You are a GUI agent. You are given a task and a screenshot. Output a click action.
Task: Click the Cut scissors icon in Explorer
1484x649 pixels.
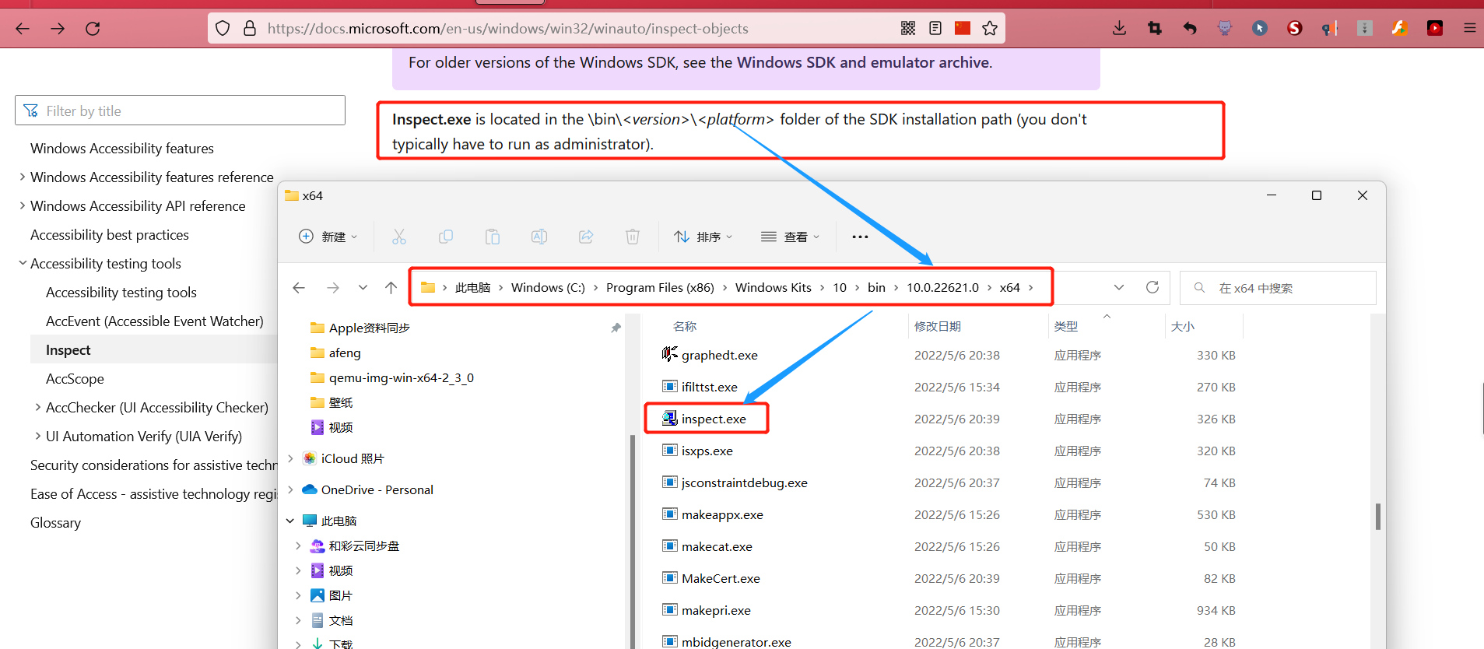point(399,237)
